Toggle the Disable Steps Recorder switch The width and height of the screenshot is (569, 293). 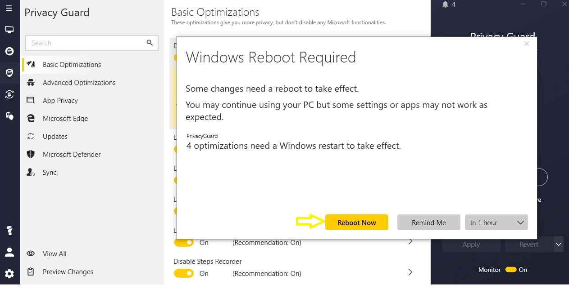pyautogui.click(x=184, y=273)
